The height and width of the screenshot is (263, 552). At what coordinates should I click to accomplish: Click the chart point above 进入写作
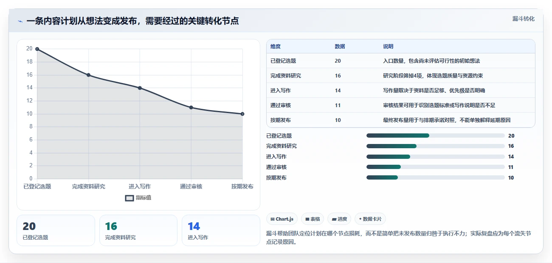140,88
